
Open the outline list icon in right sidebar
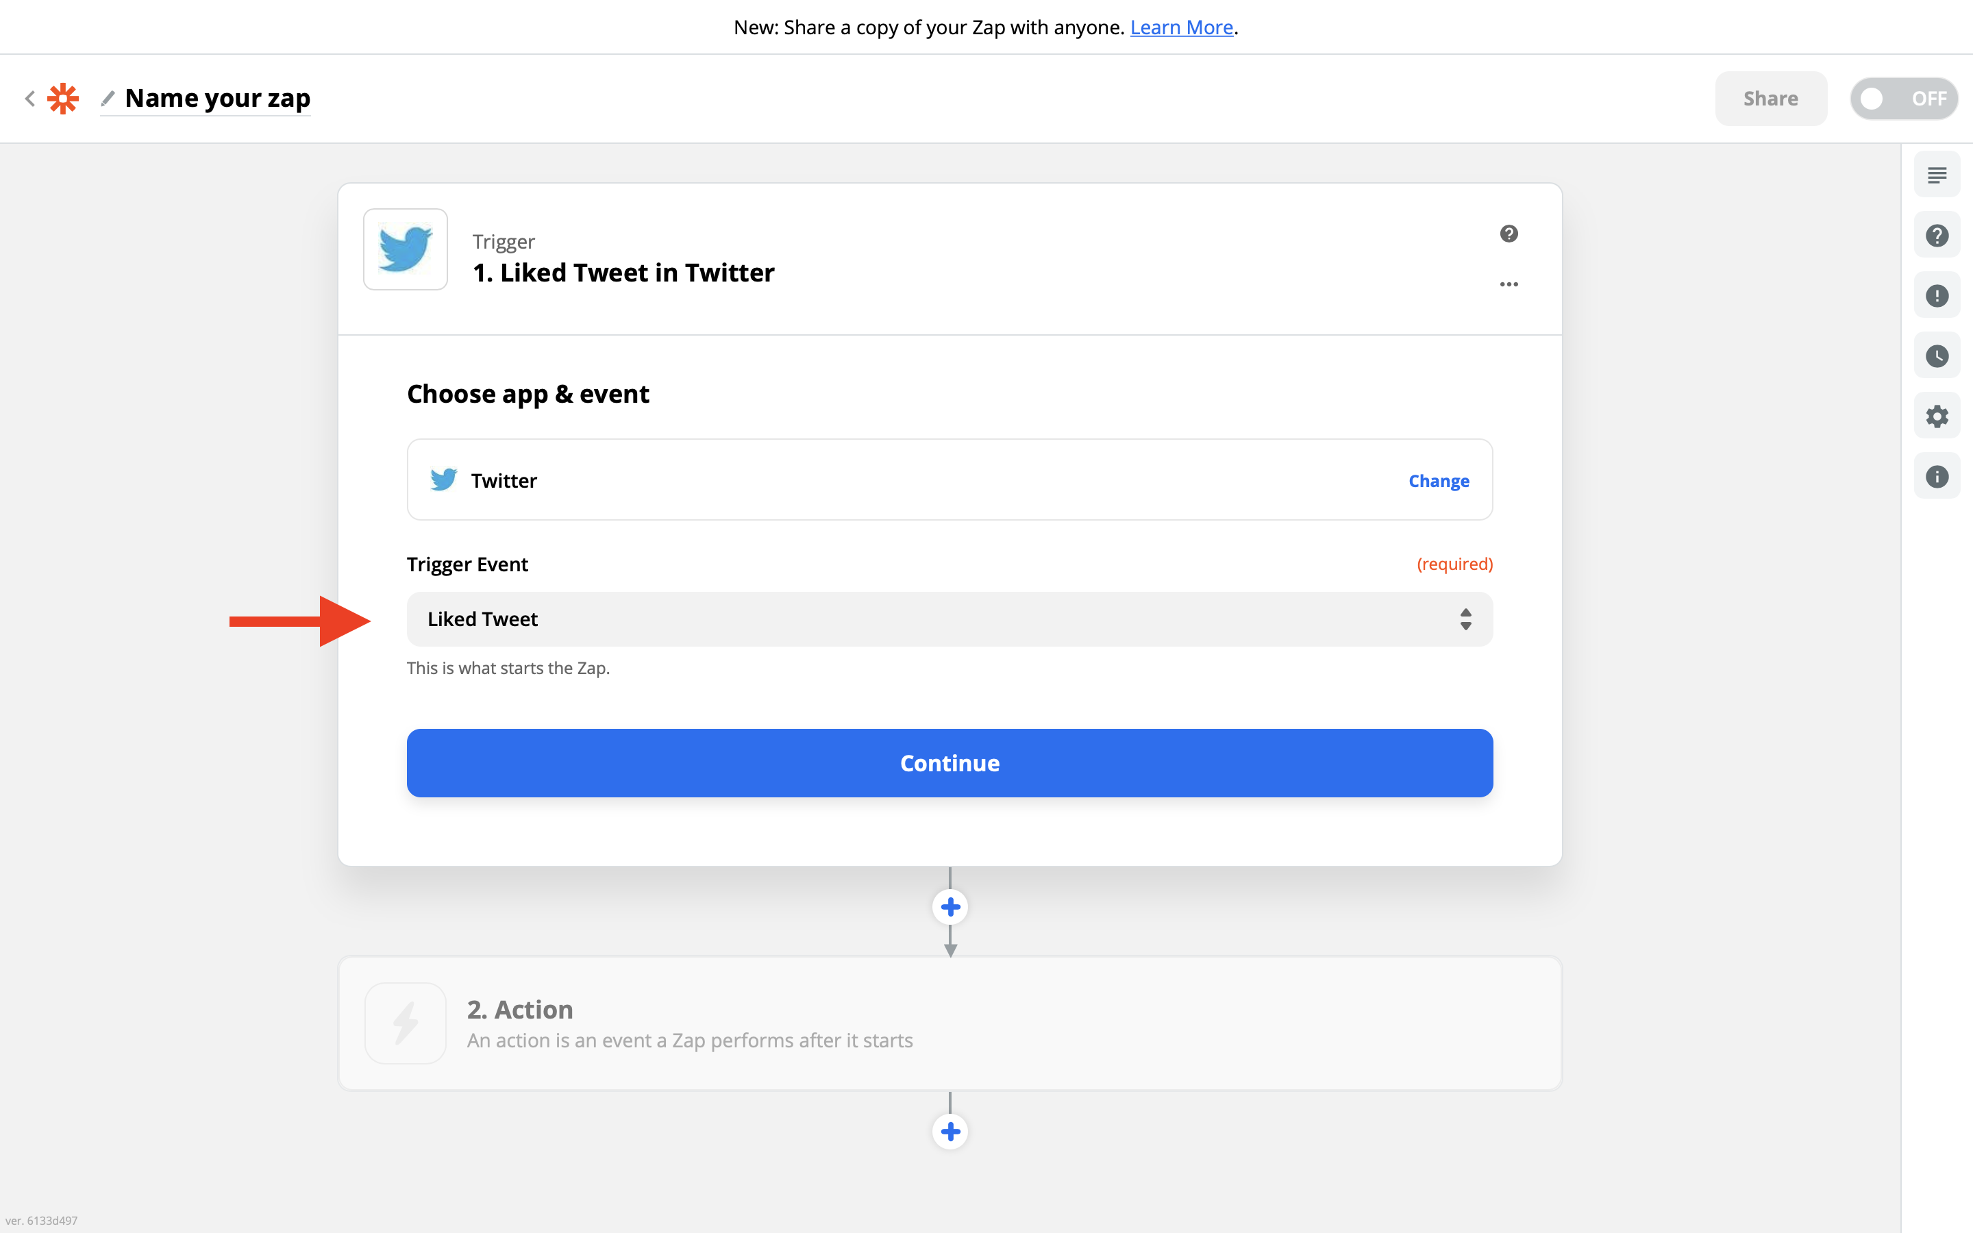(1936, 175)
